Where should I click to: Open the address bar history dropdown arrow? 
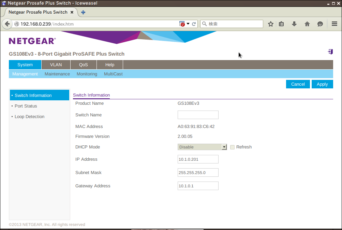click(188, 24)
